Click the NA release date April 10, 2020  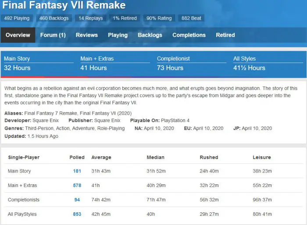(x=159, y=128)
